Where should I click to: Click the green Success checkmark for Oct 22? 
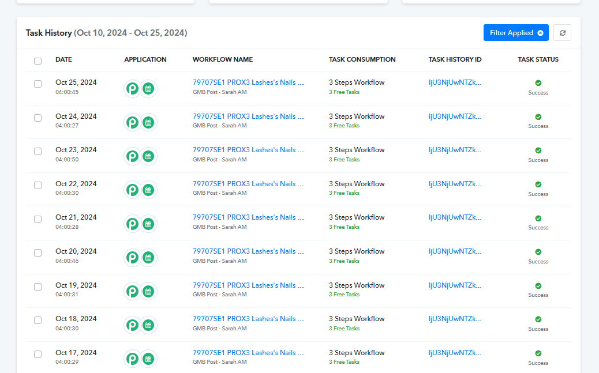(x=538, y=184)
